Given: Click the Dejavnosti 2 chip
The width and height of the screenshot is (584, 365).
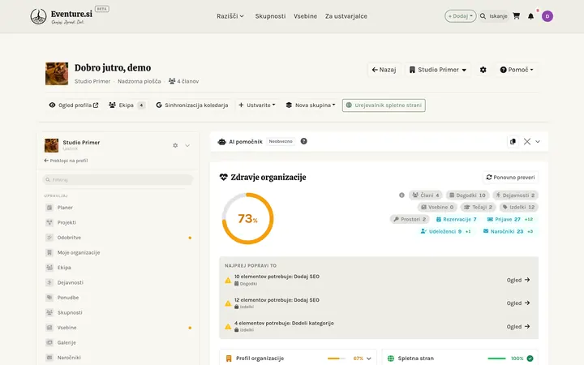Looking at the screenshot, I should [x=515, y=195].
